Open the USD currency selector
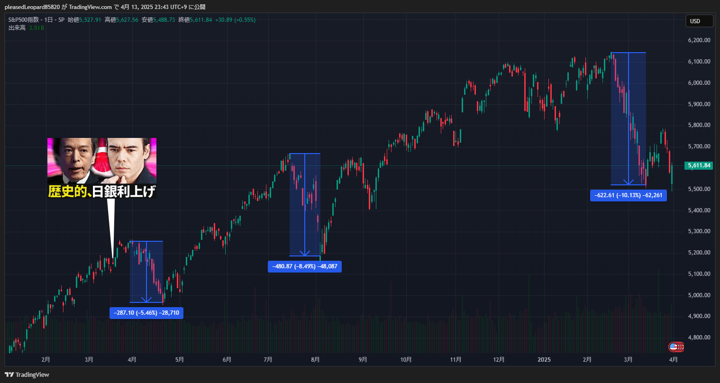The width and height of the screenshot is (720, 383). (699, 21)
